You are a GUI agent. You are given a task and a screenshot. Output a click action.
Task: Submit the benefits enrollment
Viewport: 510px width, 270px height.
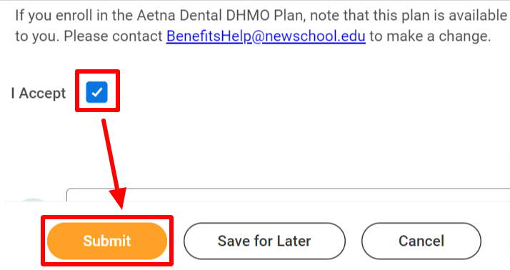107,241
